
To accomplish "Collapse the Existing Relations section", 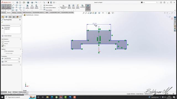I will 20,25.
